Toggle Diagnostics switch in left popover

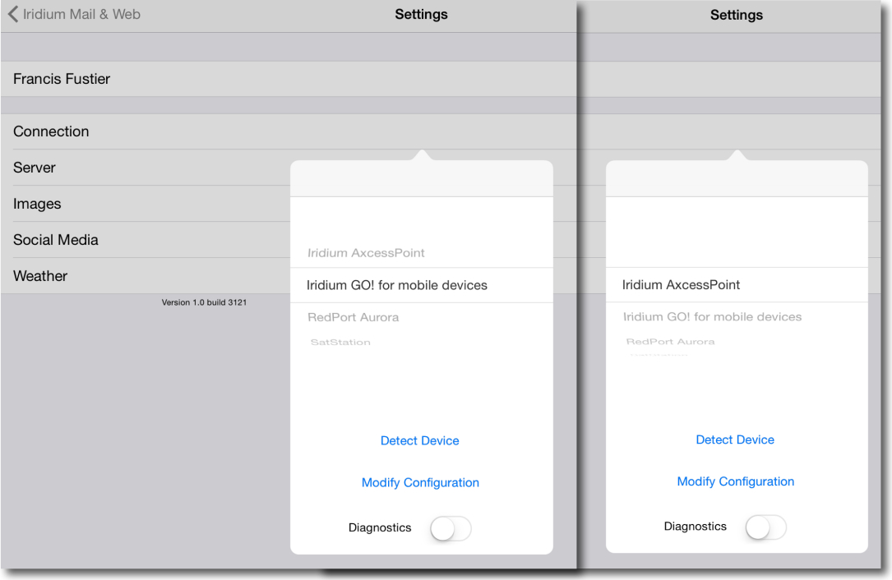[451, 528]
